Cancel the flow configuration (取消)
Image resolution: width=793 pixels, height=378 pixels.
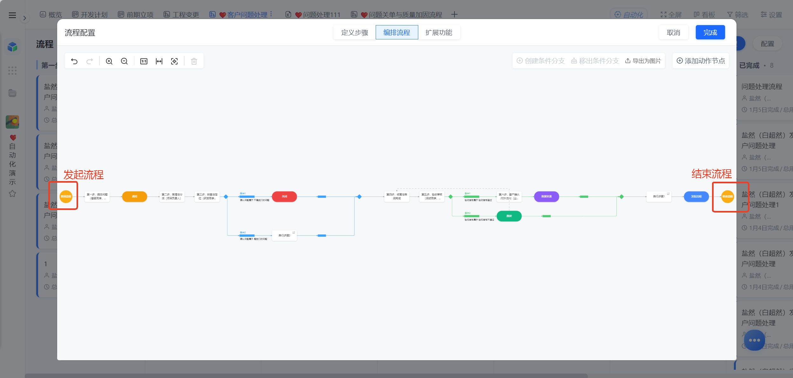coord(673,32)
